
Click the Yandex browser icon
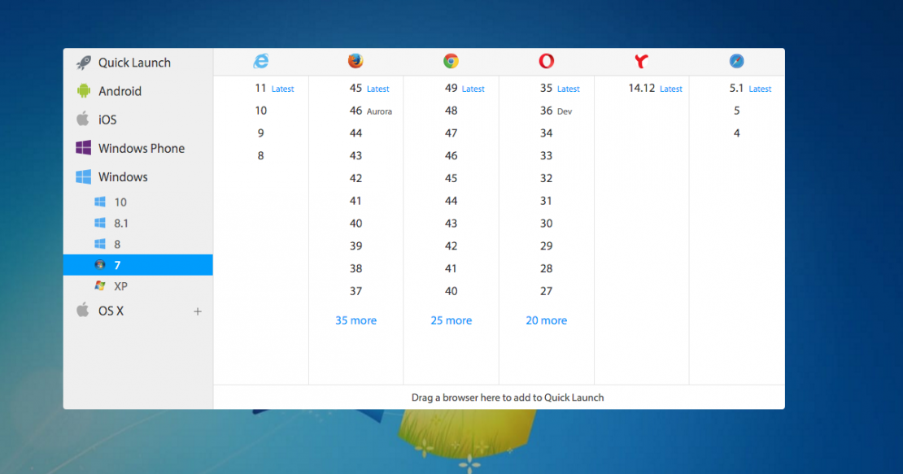click(x=642, y=61)
